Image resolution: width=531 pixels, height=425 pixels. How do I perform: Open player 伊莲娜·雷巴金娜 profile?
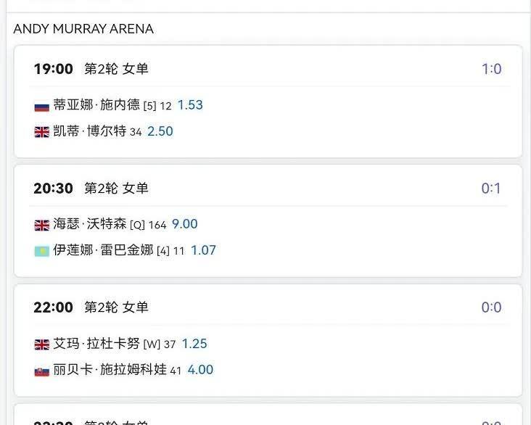(103, 250)
